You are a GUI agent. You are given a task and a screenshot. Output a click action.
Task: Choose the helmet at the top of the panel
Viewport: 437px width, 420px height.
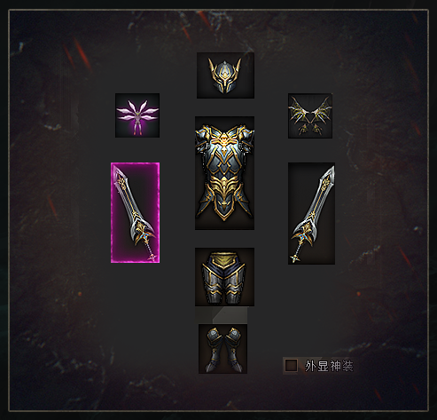click(225, 75)
